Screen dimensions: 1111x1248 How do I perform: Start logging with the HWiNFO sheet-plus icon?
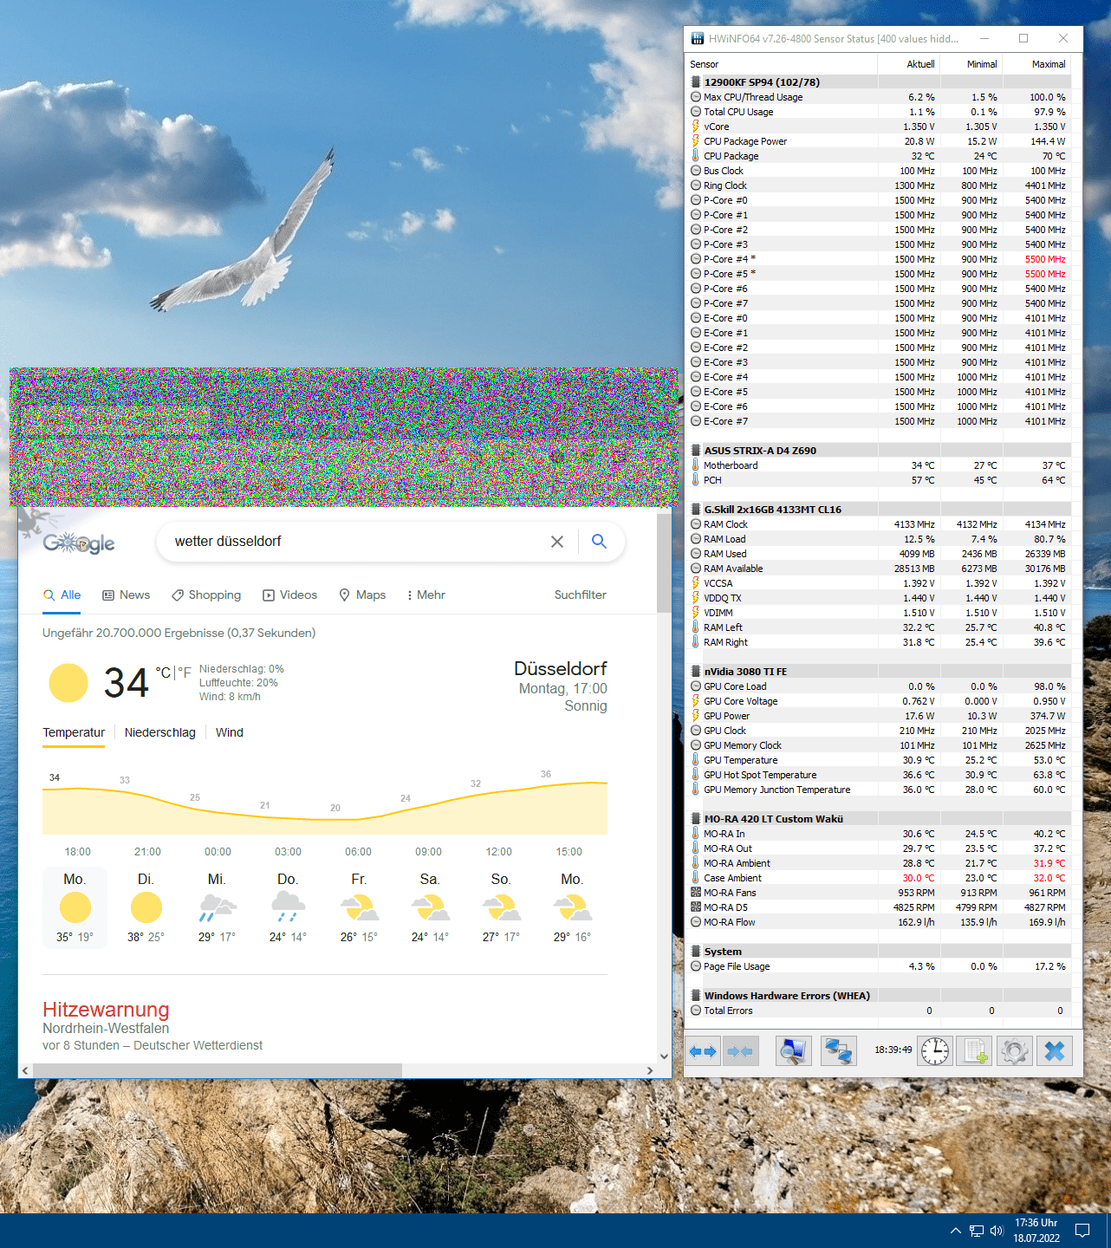974,1051
